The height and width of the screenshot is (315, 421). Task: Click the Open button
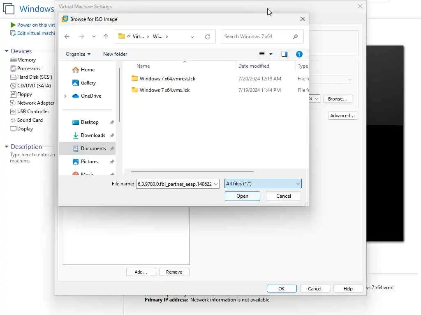point(242,196)
